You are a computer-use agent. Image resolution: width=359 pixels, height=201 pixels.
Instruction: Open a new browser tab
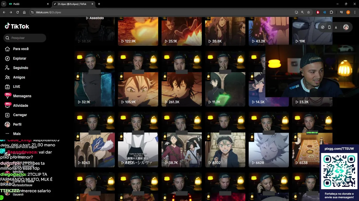coord(99,4)
